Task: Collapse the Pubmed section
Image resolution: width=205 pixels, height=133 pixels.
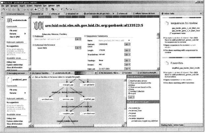Action: (x=33, y=36)
